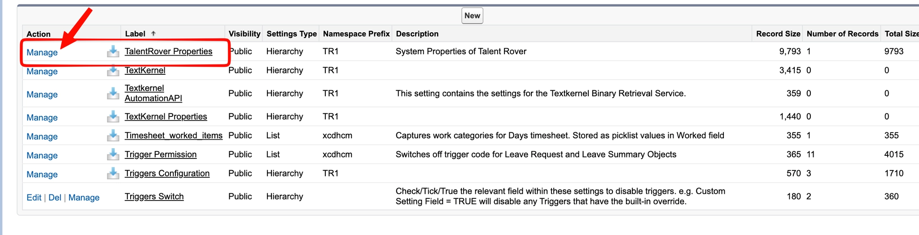Open the Triggers Configuration label link
This screenshot has width=919, height=235.
point(167,173)
